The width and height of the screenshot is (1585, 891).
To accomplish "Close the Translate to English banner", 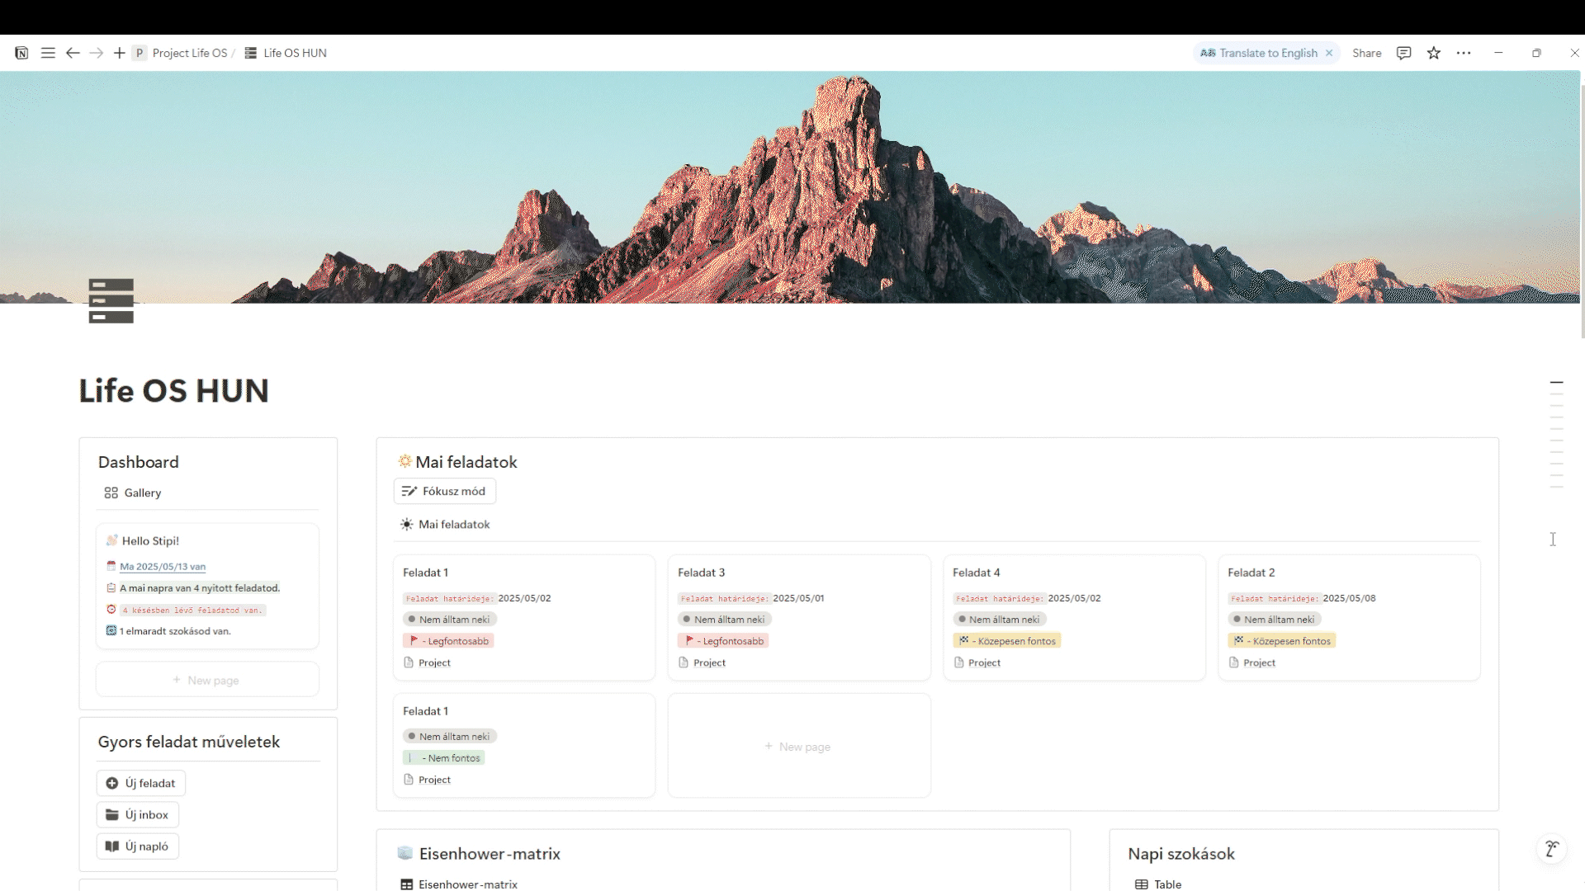I will [1329, 53].
